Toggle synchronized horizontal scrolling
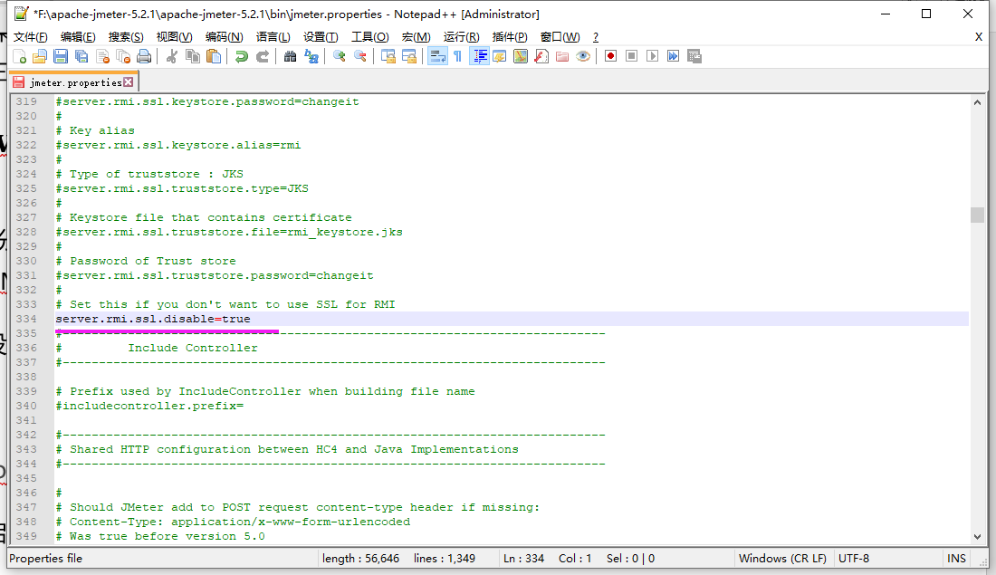996x575 pixels. click(x=410, y=55)
